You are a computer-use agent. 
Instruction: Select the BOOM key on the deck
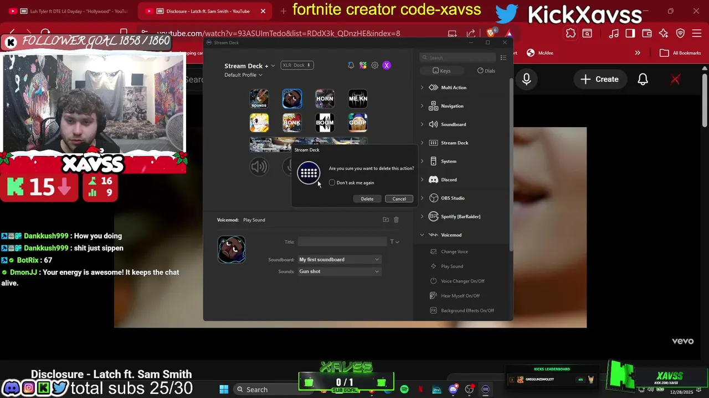[325, 123]
